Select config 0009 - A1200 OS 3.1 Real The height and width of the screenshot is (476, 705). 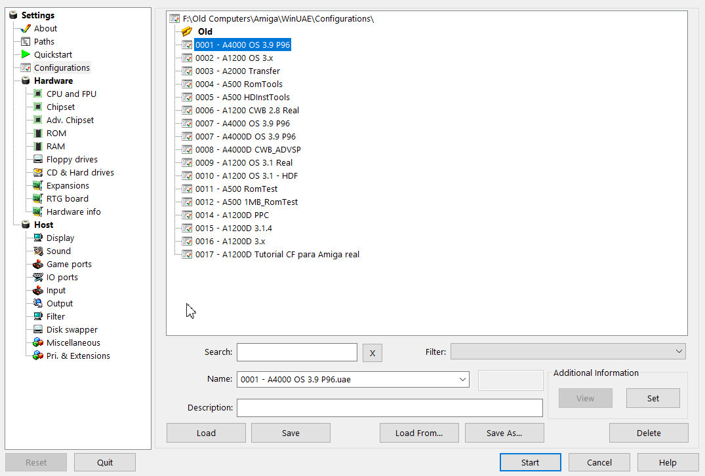244,162
